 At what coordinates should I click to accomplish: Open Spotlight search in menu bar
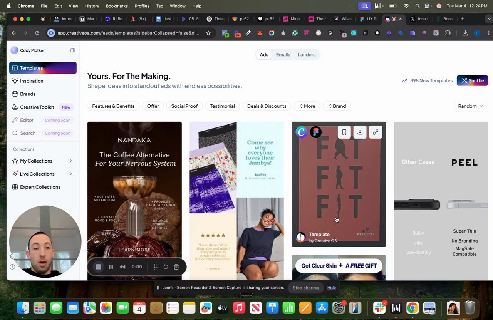[x=418, y=6]
